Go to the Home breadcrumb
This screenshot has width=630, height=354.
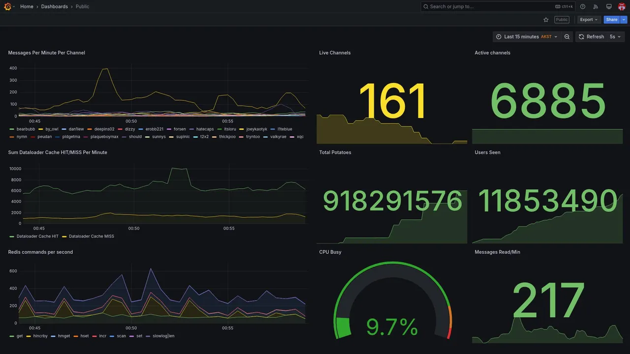pyautogui.click(x=27, y=6)
